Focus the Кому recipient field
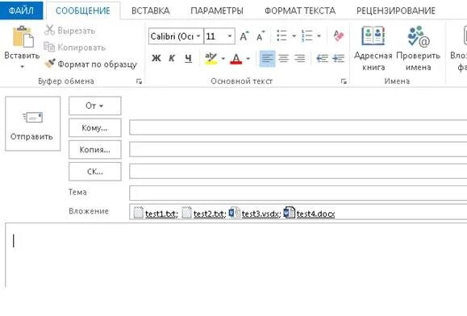467x316 pixels. 298,127
